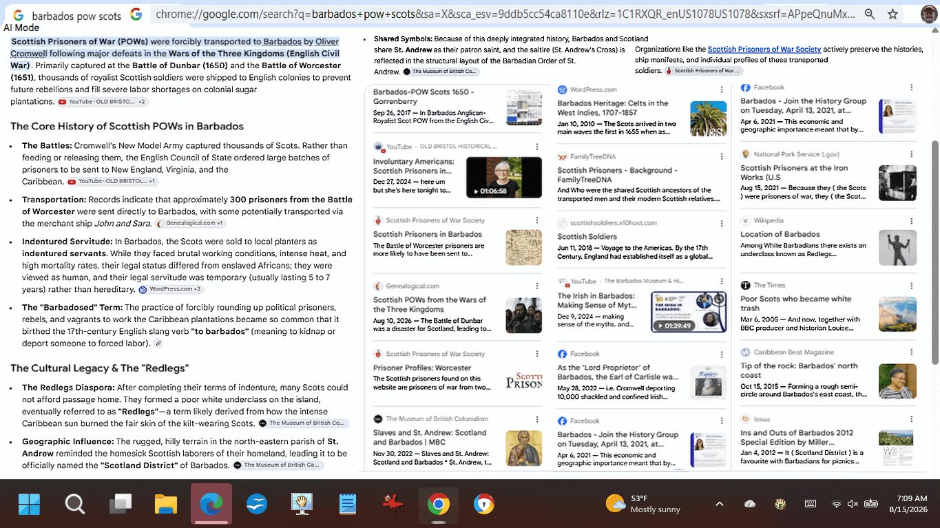The width and height of the screenshot is (940, 528).
Task: Click the 'WordPress.com +3' source chip
Action: tap(170, 290)
